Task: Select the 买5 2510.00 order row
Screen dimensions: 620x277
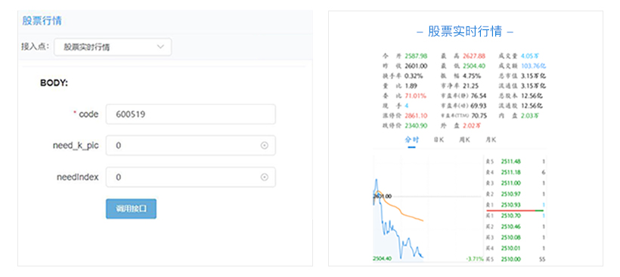Action: (516, 259)
